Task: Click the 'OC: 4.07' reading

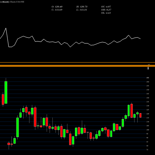Action: [x=106, y=7]
